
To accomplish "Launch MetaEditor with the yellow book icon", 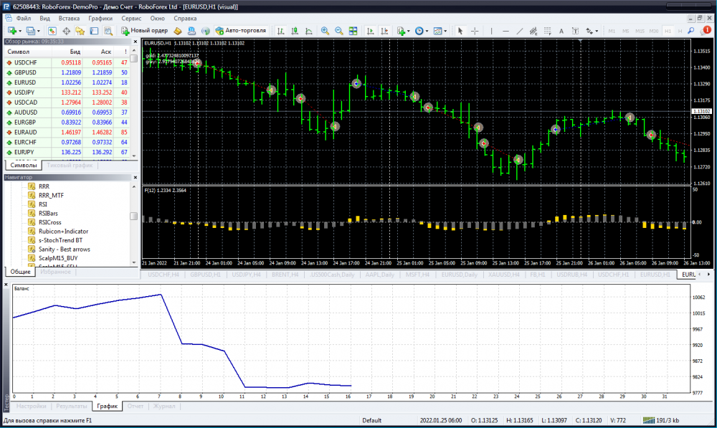I will (178, 31).
